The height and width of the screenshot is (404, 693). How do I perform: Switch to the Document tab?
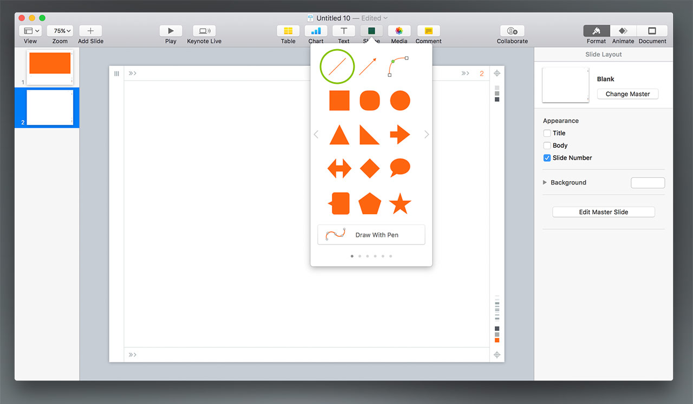(x=652, y=31)
